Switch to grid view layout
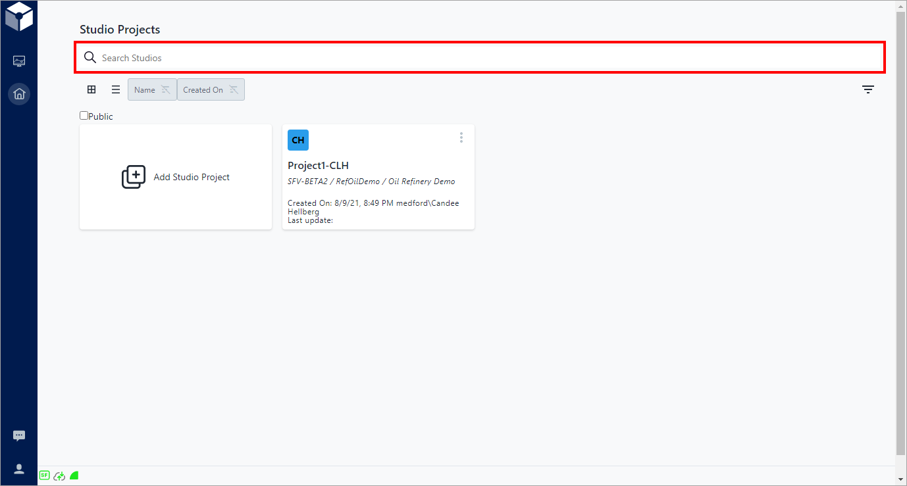The height and width of the screenshot is (486, 907). pos(91,89)
